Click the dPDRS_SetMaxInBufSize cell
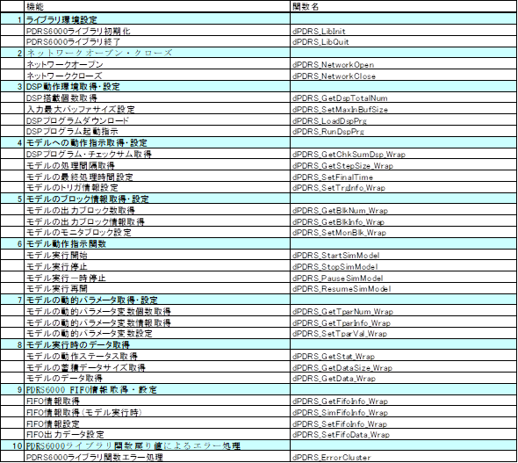The height and width of the screenshot is (463, 518). (403, 110)
